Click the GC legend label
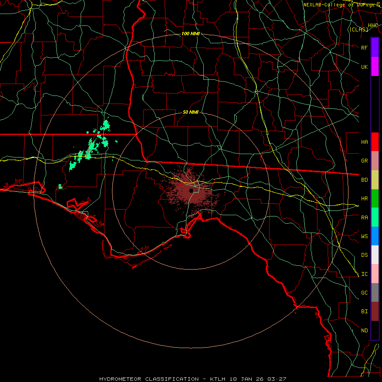 tap(365, 293)
